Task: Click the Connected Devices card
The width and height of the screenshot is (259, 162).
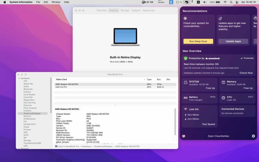Action: click(237, 111)
